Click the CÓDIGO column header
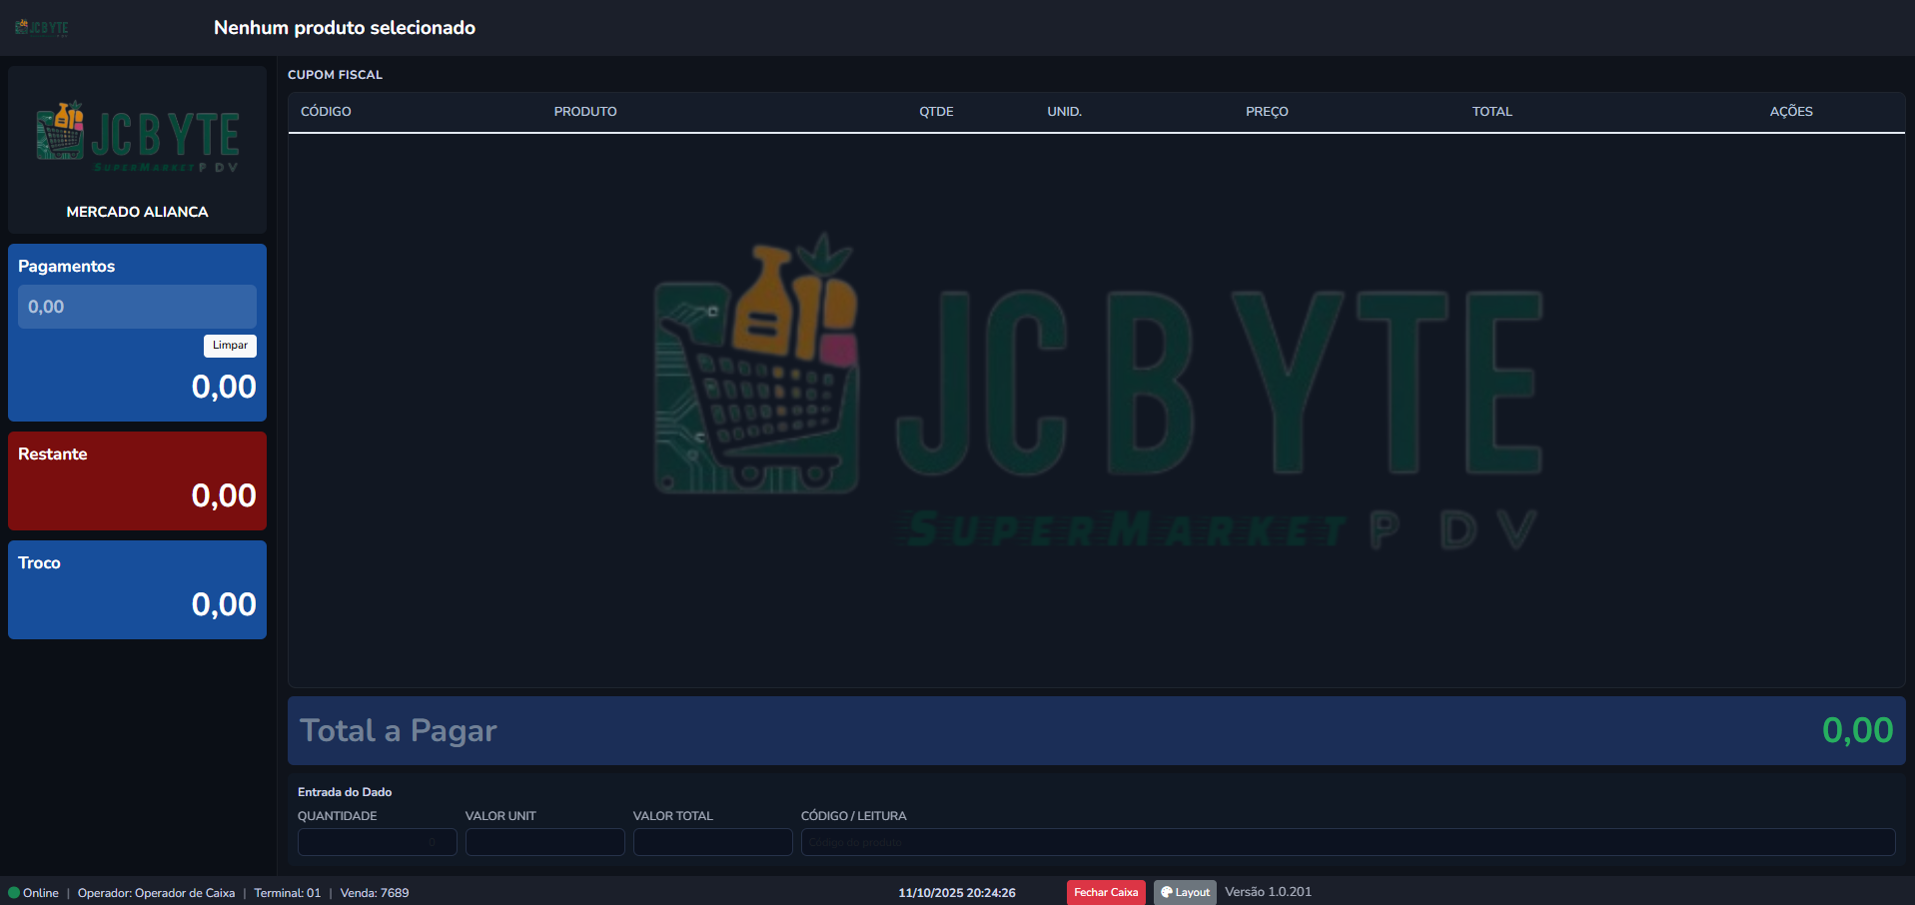Image resolution: width=1915 pixels, height=905 pixels. point(326,112)
